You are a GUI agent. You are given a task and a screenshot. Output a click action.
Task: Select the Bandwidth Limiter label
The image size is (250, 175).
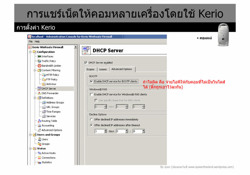coord(51,66)
